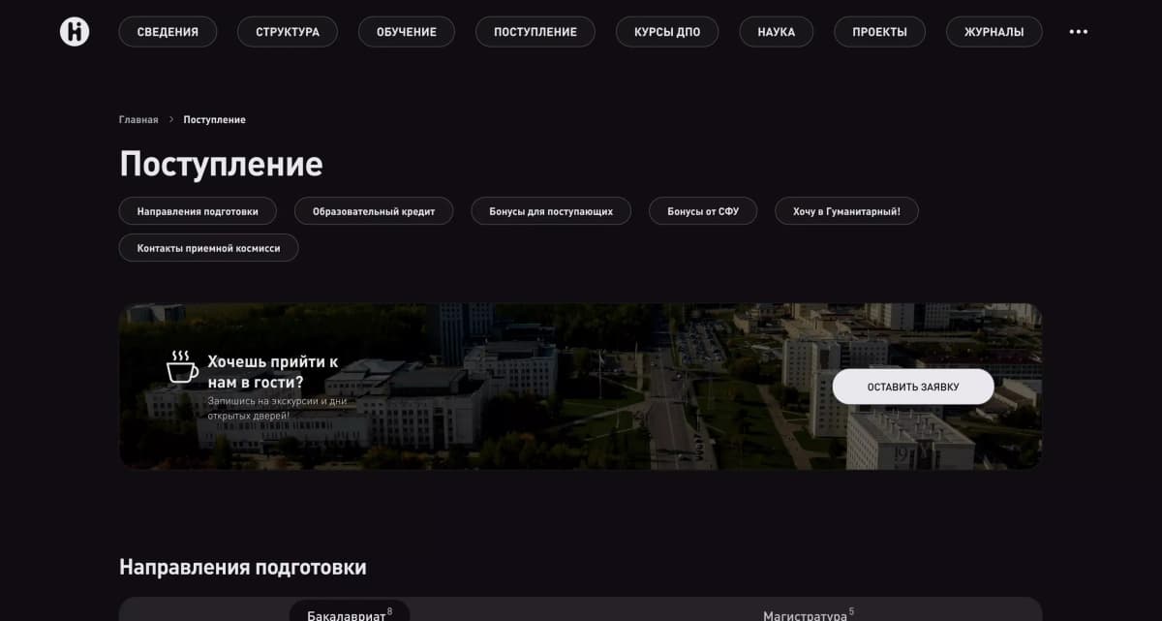The image size is (1162, 621).
Task: Open Контакты приемной комиссии
Action: coord(208,247)
